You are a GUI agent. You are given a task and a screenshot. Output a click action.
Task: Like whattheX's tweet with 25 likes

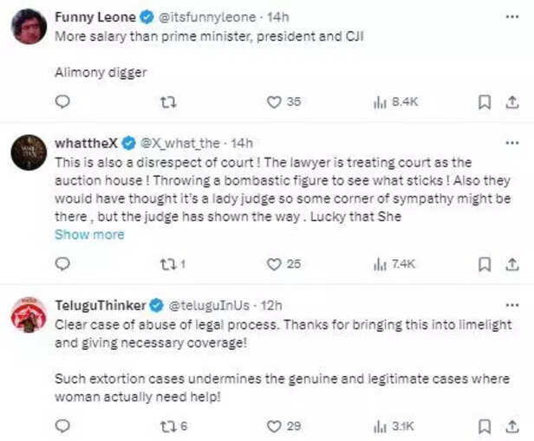tap(274, 263)
